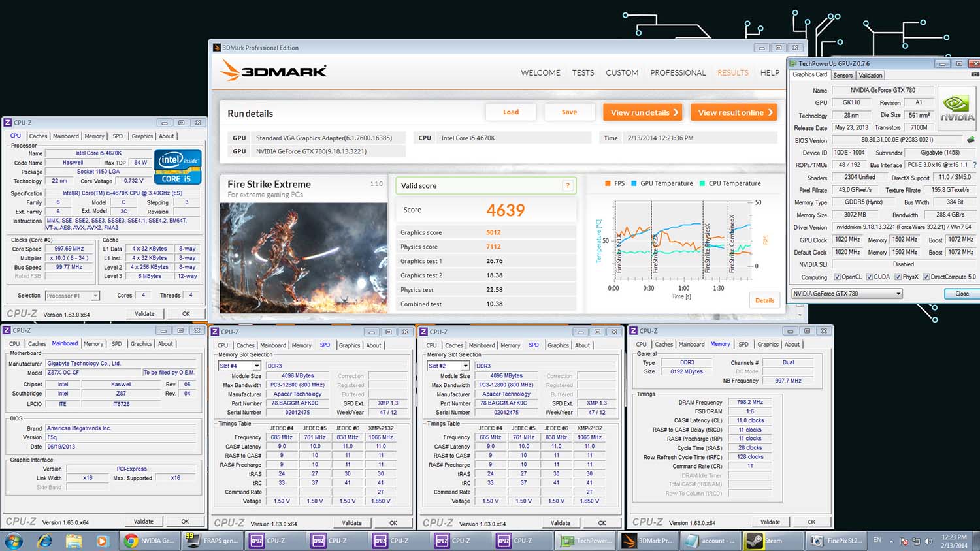Click the volume speaker icon in system tray
This screenshot has width=980, height=551.
coord(928,541)
